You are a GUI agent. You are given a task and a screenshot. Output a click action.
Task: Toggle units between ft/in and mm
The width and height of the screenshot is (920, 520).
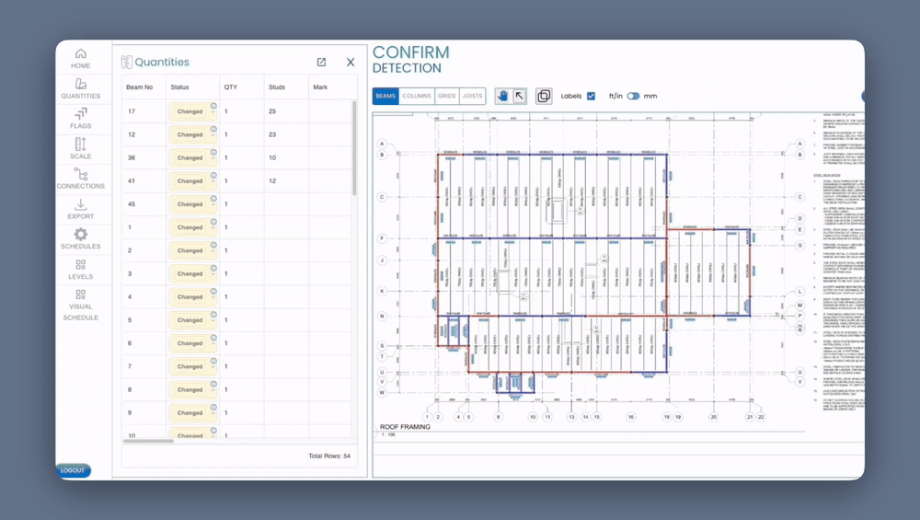tap(633, 96)
